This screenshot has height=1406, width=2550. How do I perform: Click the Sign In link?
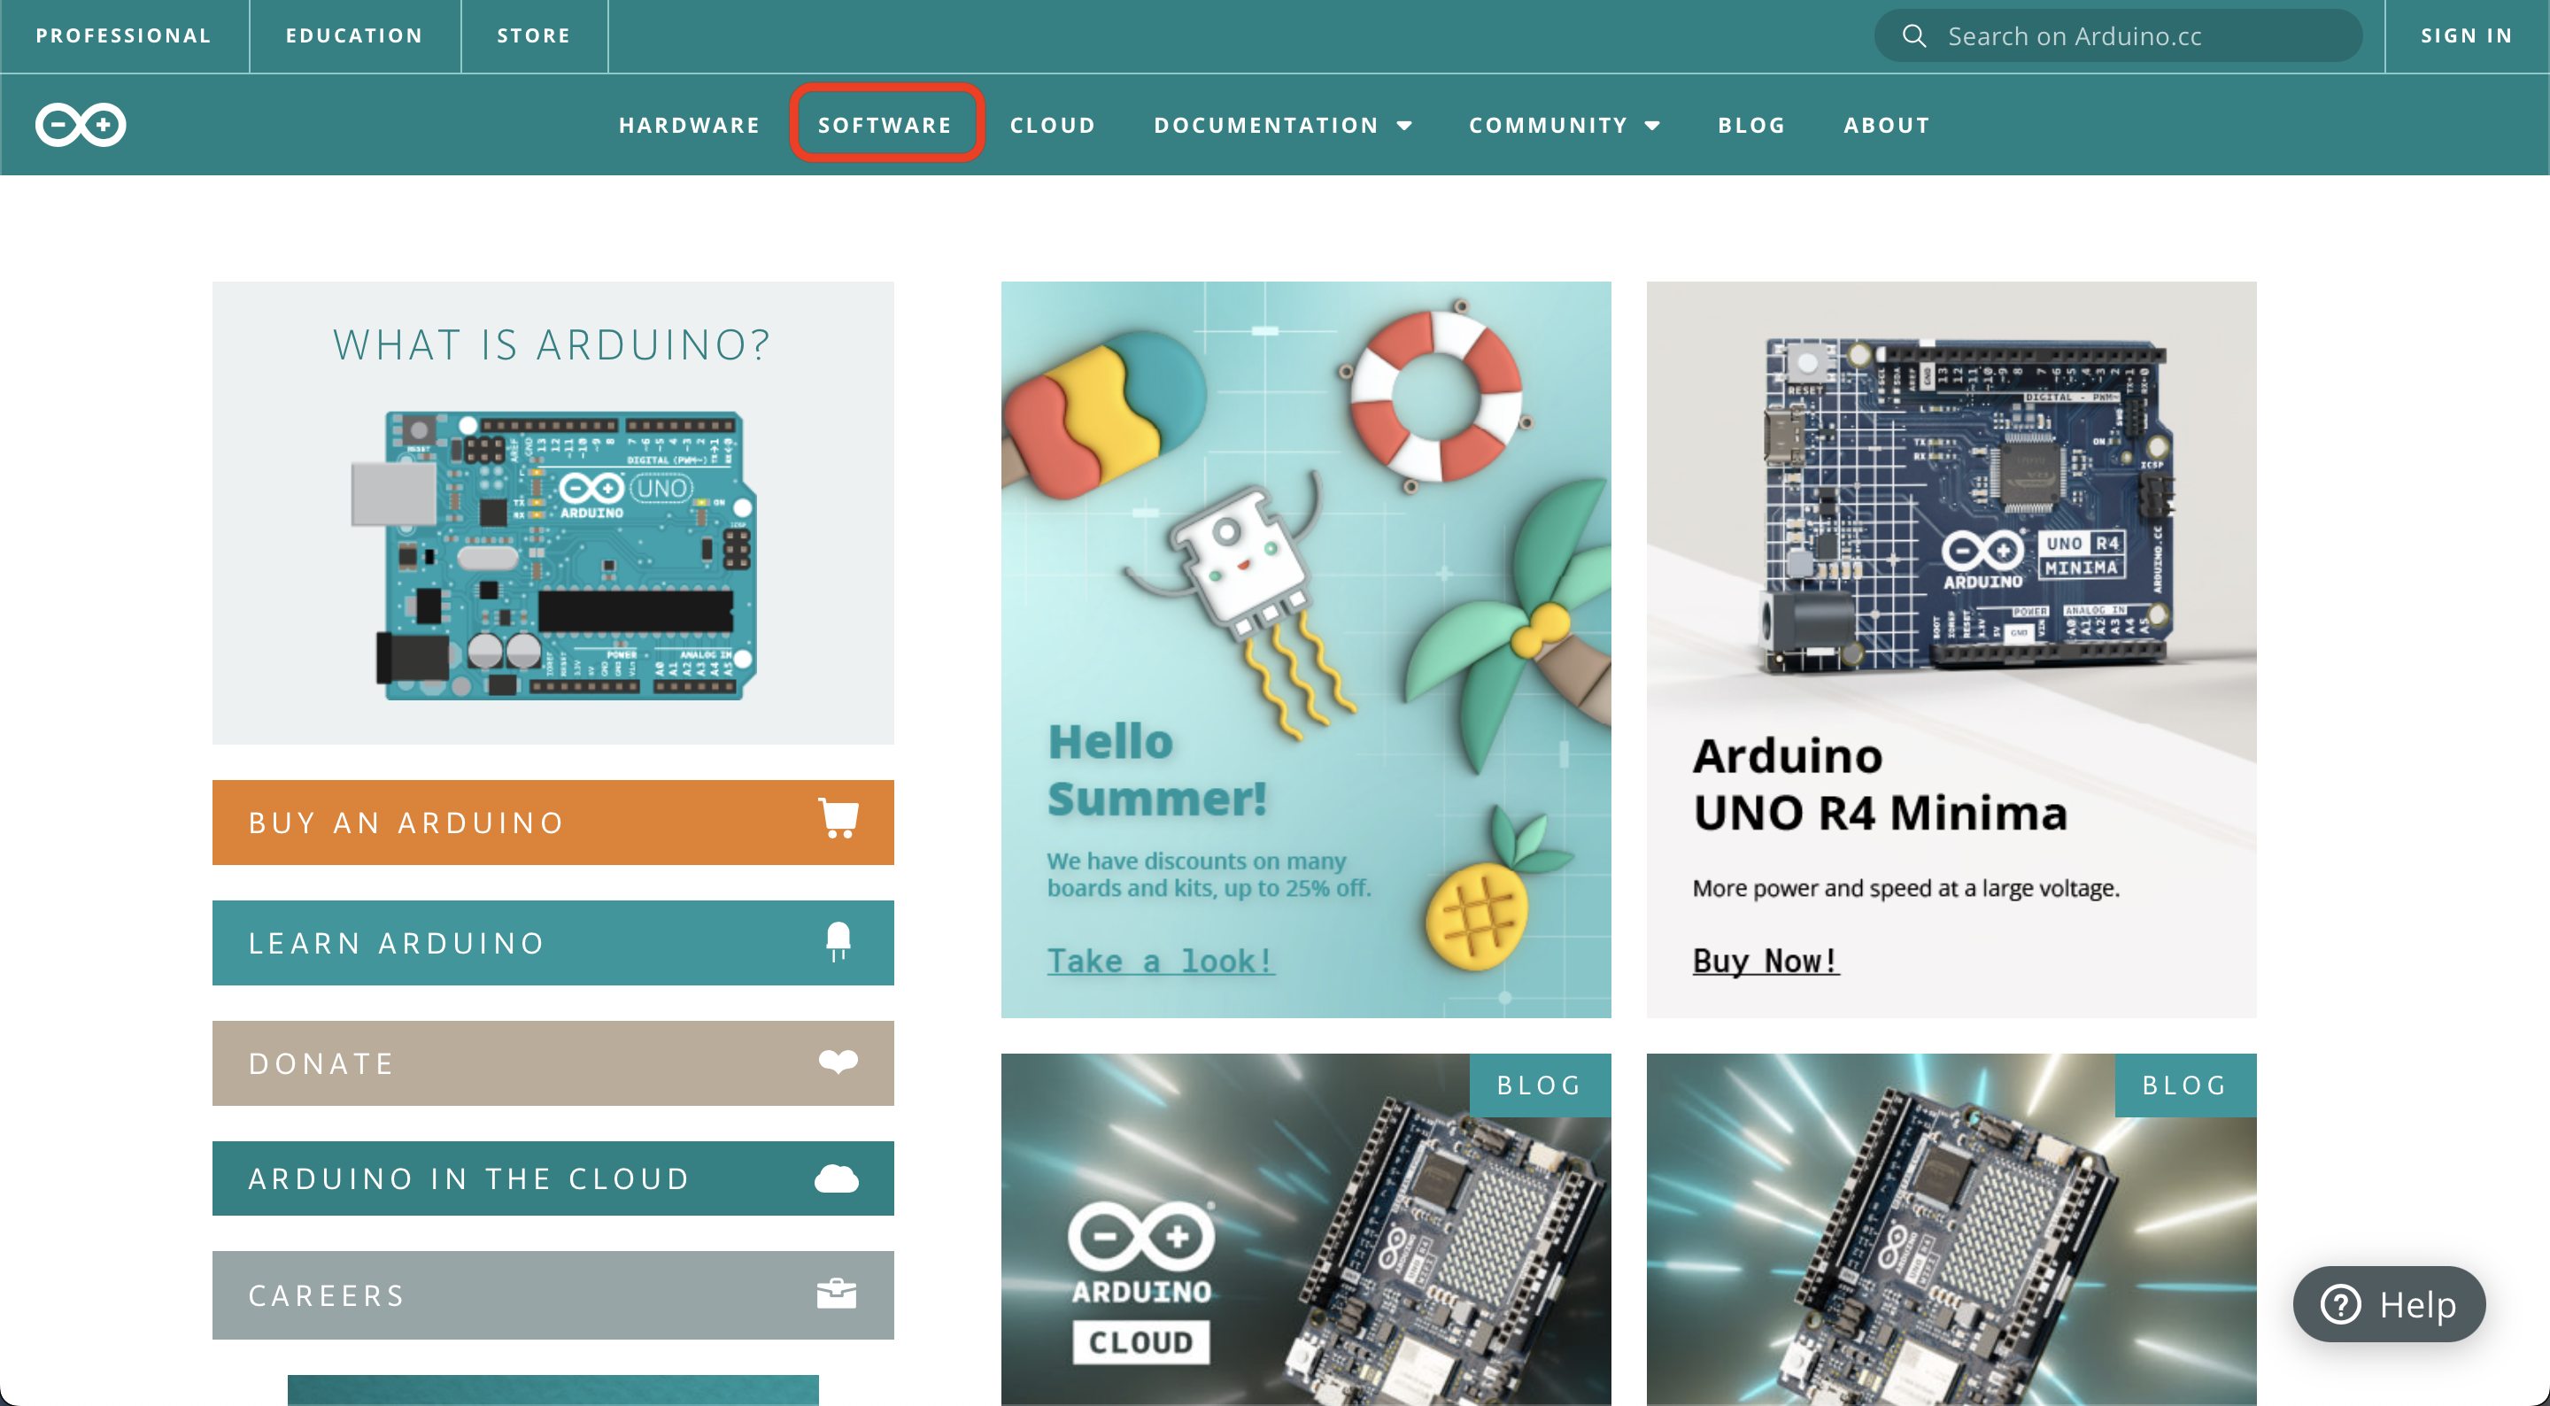click(2467, 35)
